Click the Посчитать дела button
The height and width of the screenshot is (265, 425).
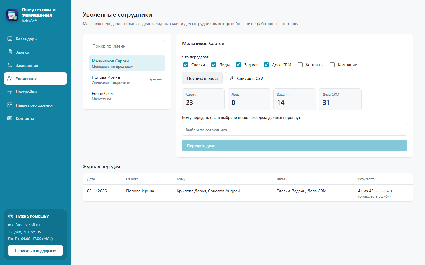pos(202,78)
